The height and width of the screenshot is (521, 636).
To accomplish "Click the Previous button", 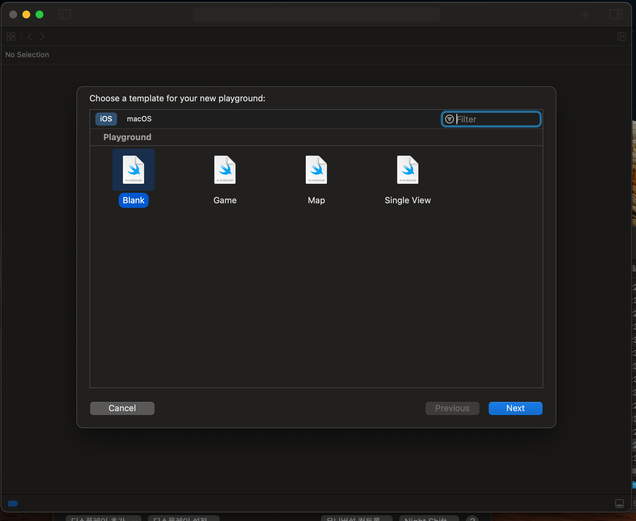I will (452, 408).
